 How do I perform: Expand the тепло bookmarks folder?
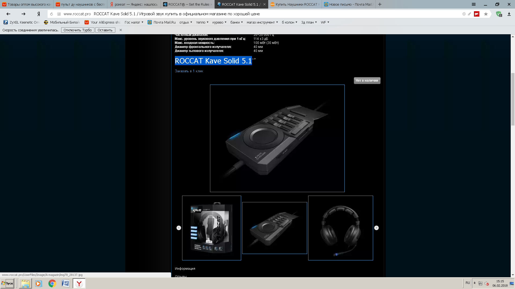[x=202, y=22]
